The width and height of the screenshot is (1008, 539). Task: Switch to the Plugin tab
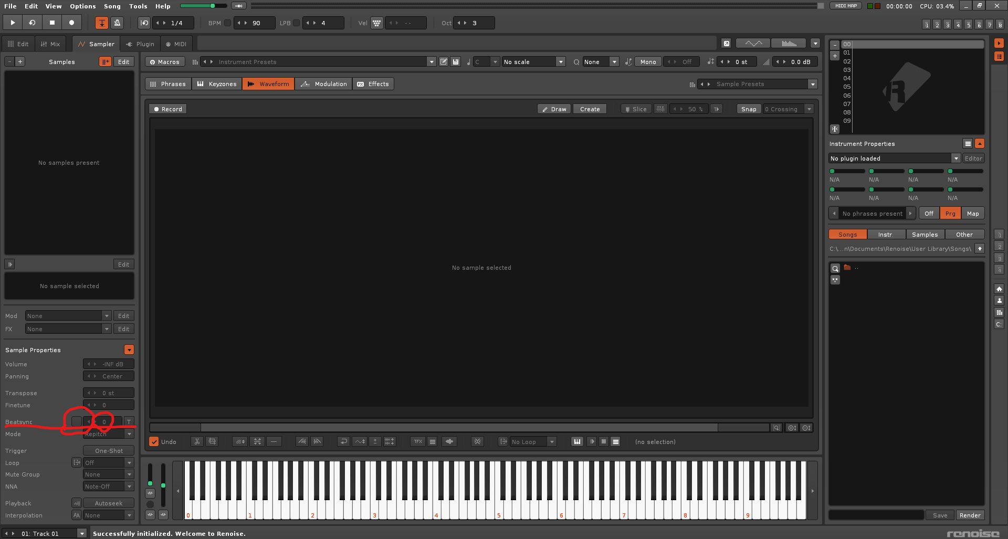(140, 44)
